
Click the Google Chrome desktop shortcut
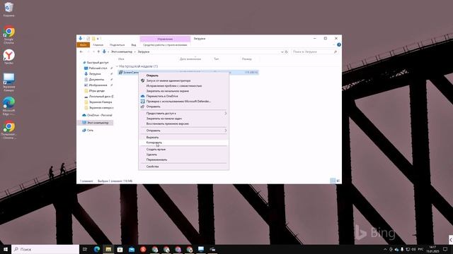click(8, 35)
